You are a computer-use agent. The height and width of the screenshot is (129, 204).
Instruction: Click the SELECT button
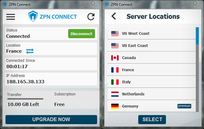152,120
